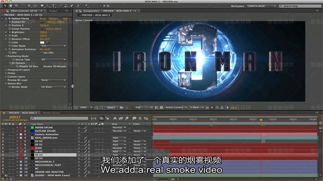Switch to the Project panel tab

click(53, 11)
